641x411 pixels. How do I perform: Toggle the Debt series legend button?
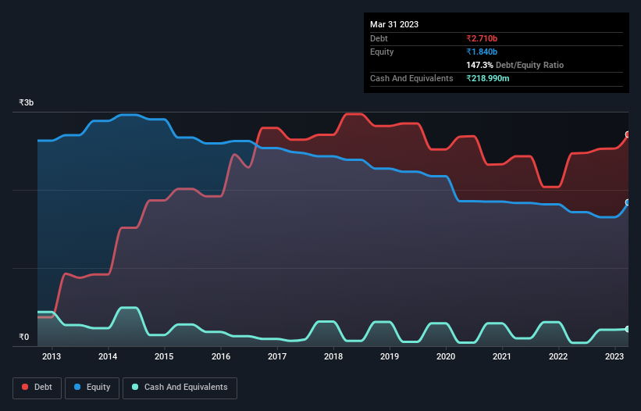[x=37, y=388]
